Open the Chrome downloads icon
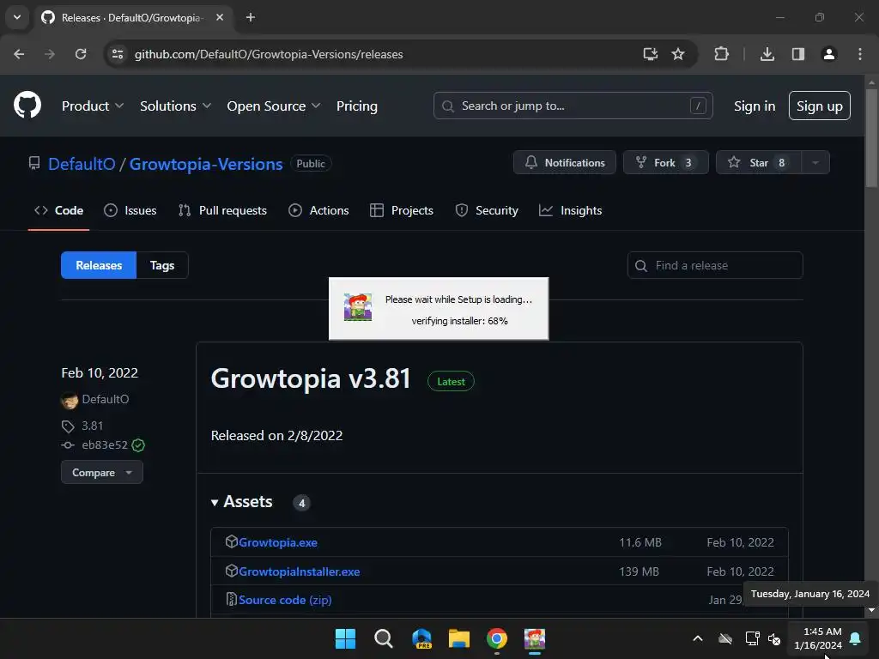This screenshot has width=879, height=659. (767, 54)
